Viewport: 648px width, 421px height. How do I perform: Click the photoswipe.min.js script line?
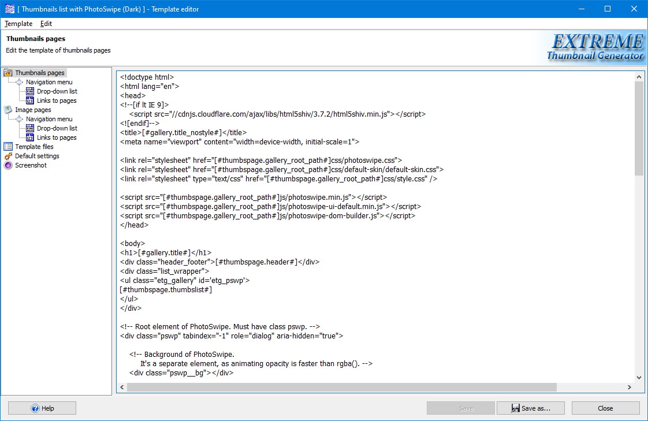[254, 198]
